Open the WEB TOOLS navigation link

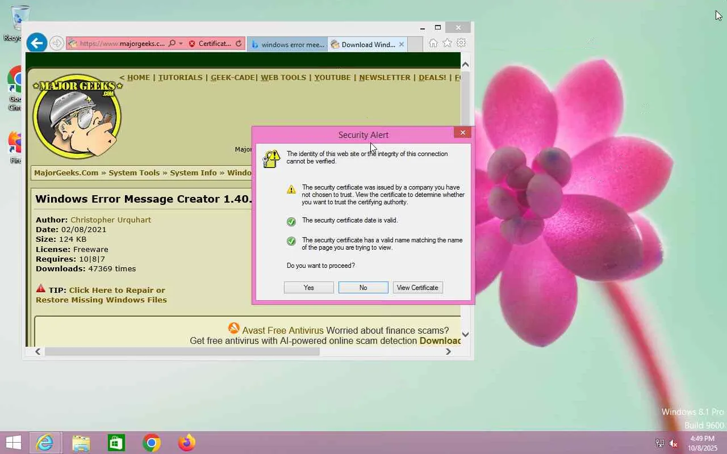point(283,78)
